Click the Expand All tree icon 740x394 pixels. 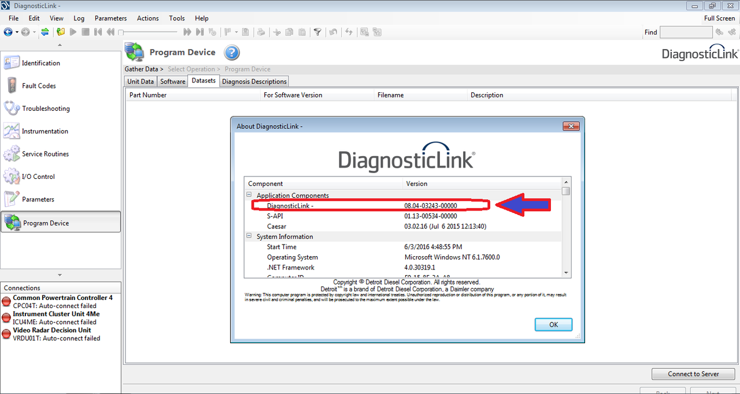[x=364, y=32]
